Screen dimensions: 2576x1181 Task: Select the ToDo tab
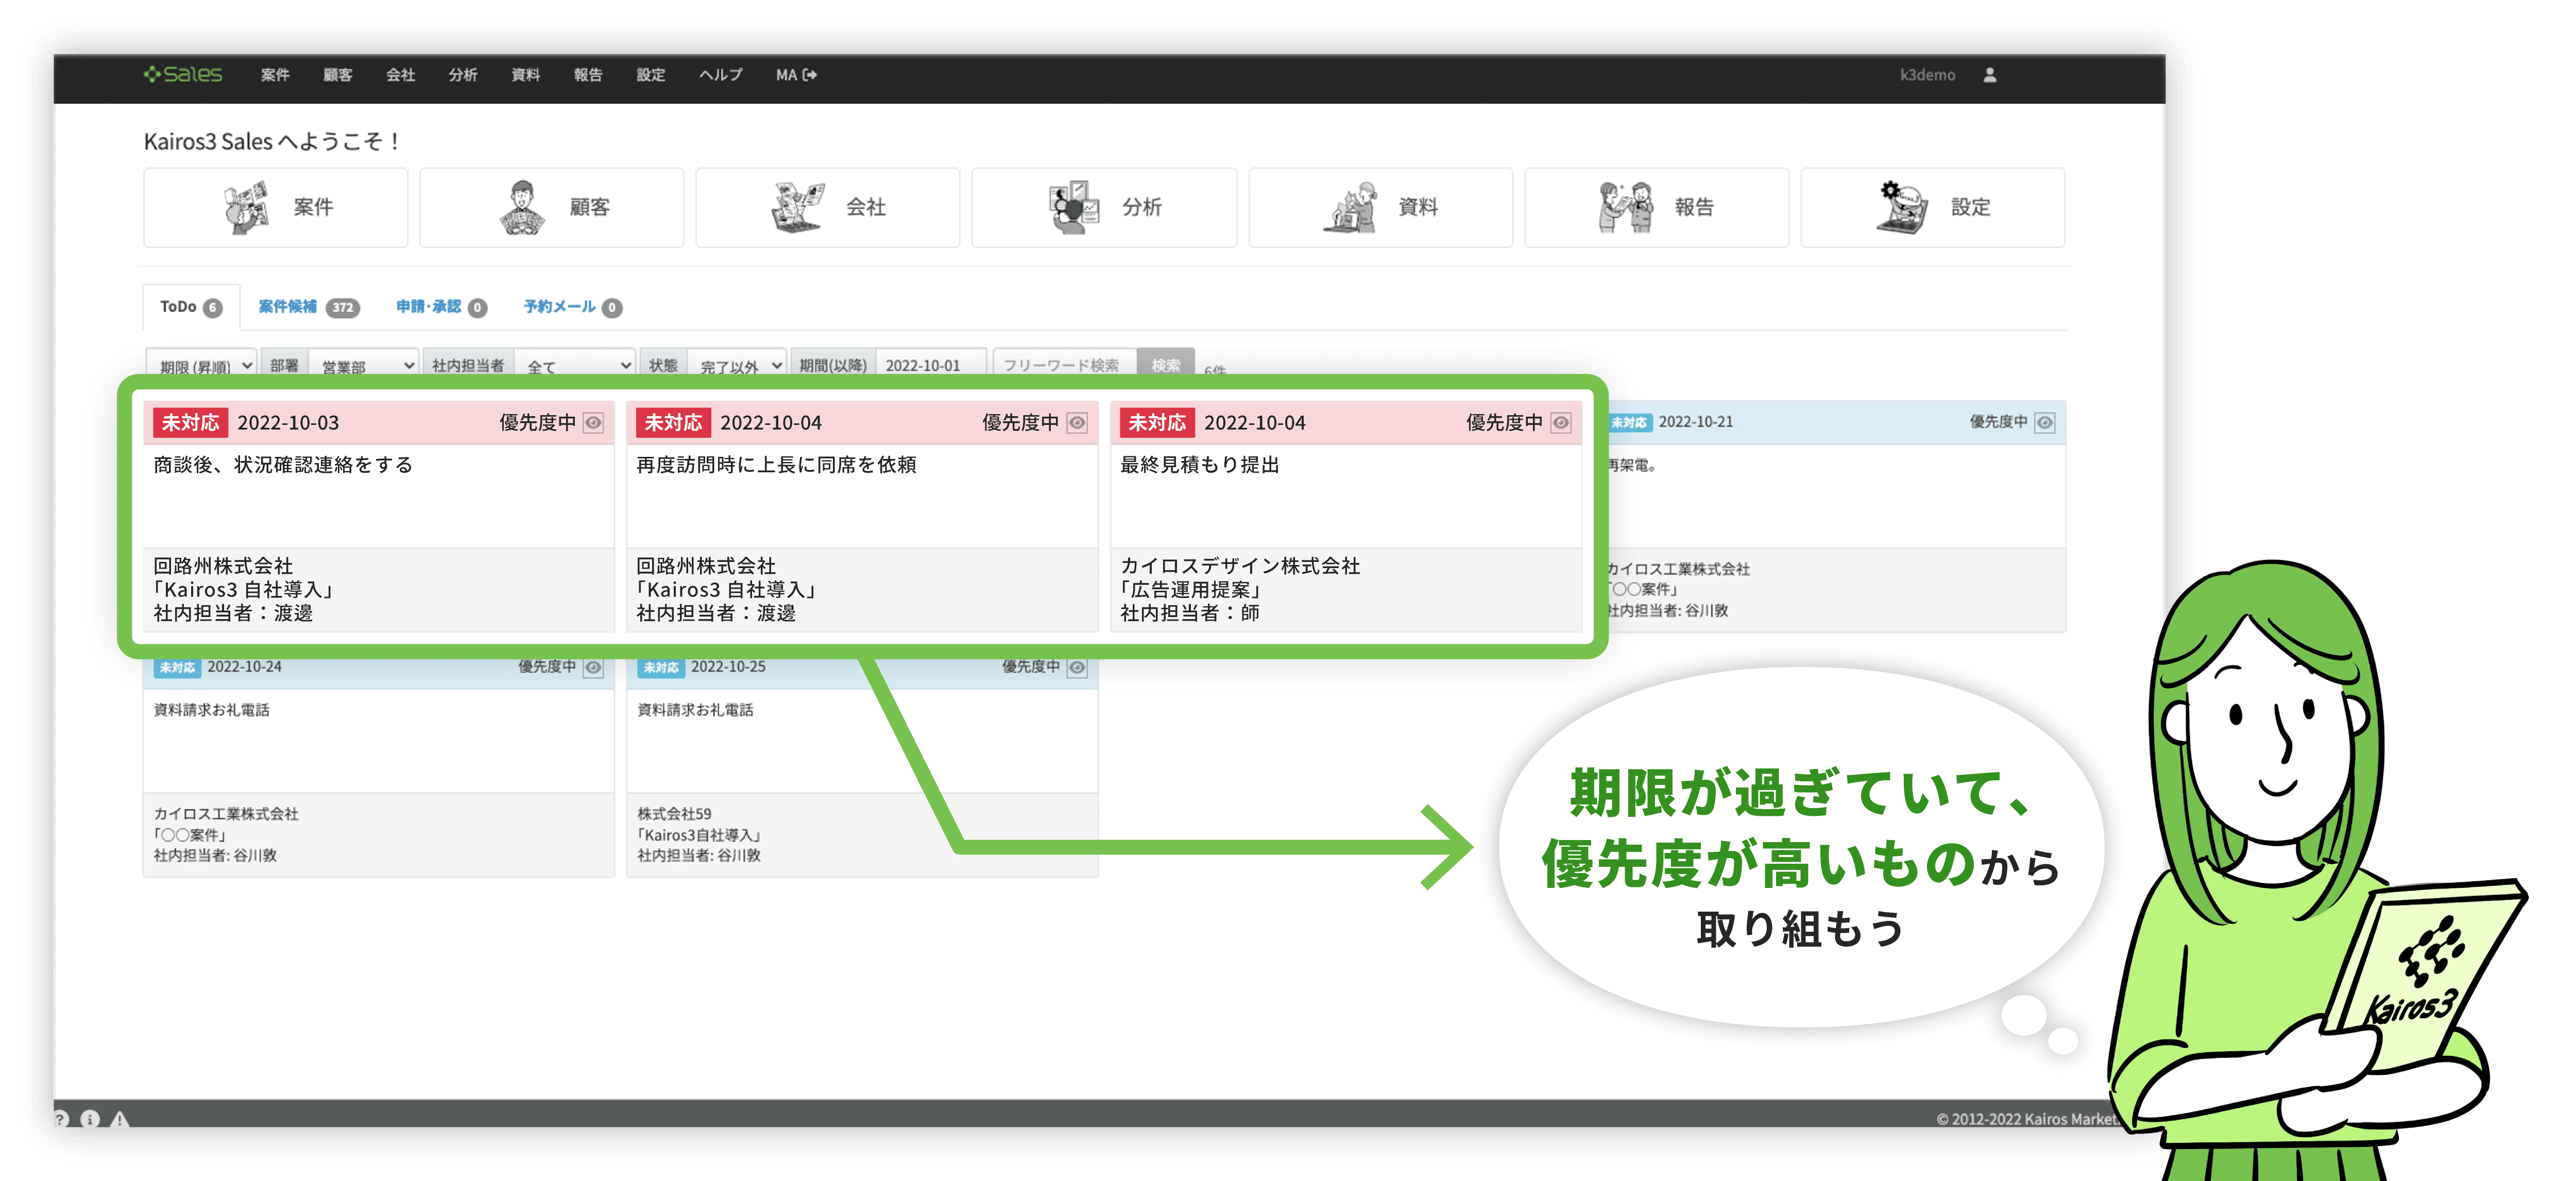click(191, 307)
